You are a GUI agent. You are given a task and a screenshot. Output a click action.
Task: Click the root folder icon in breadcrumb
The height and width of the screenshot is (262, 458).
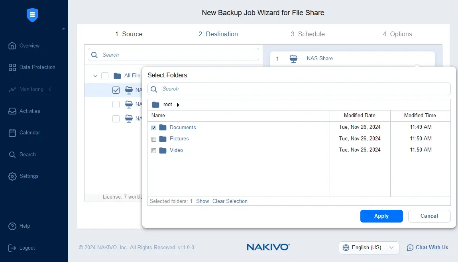(156, 104)
